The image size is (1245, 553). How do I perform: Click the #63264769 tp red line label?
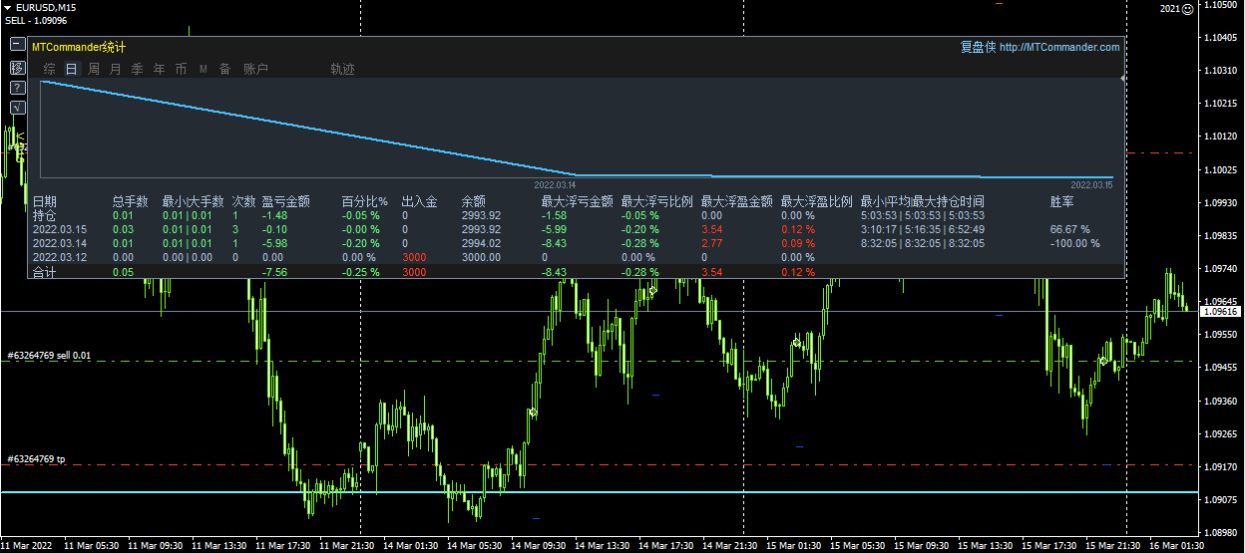click(36, 459)
